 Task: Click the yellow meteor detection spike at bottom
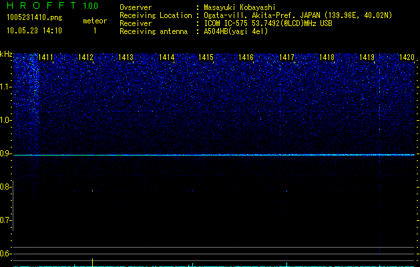click(x=92, y=262)
